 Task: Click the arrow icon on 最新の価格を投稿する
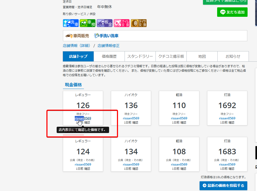click(204, 185)
